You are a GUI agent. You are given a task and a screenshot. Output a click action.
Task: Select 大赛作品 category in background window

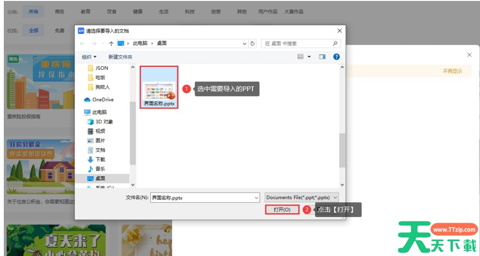click(x=294, y=11)
